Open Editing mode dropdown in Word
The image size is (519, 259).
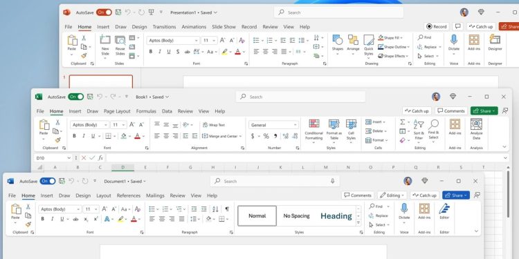pyautogui.click(x=392, y=195)
